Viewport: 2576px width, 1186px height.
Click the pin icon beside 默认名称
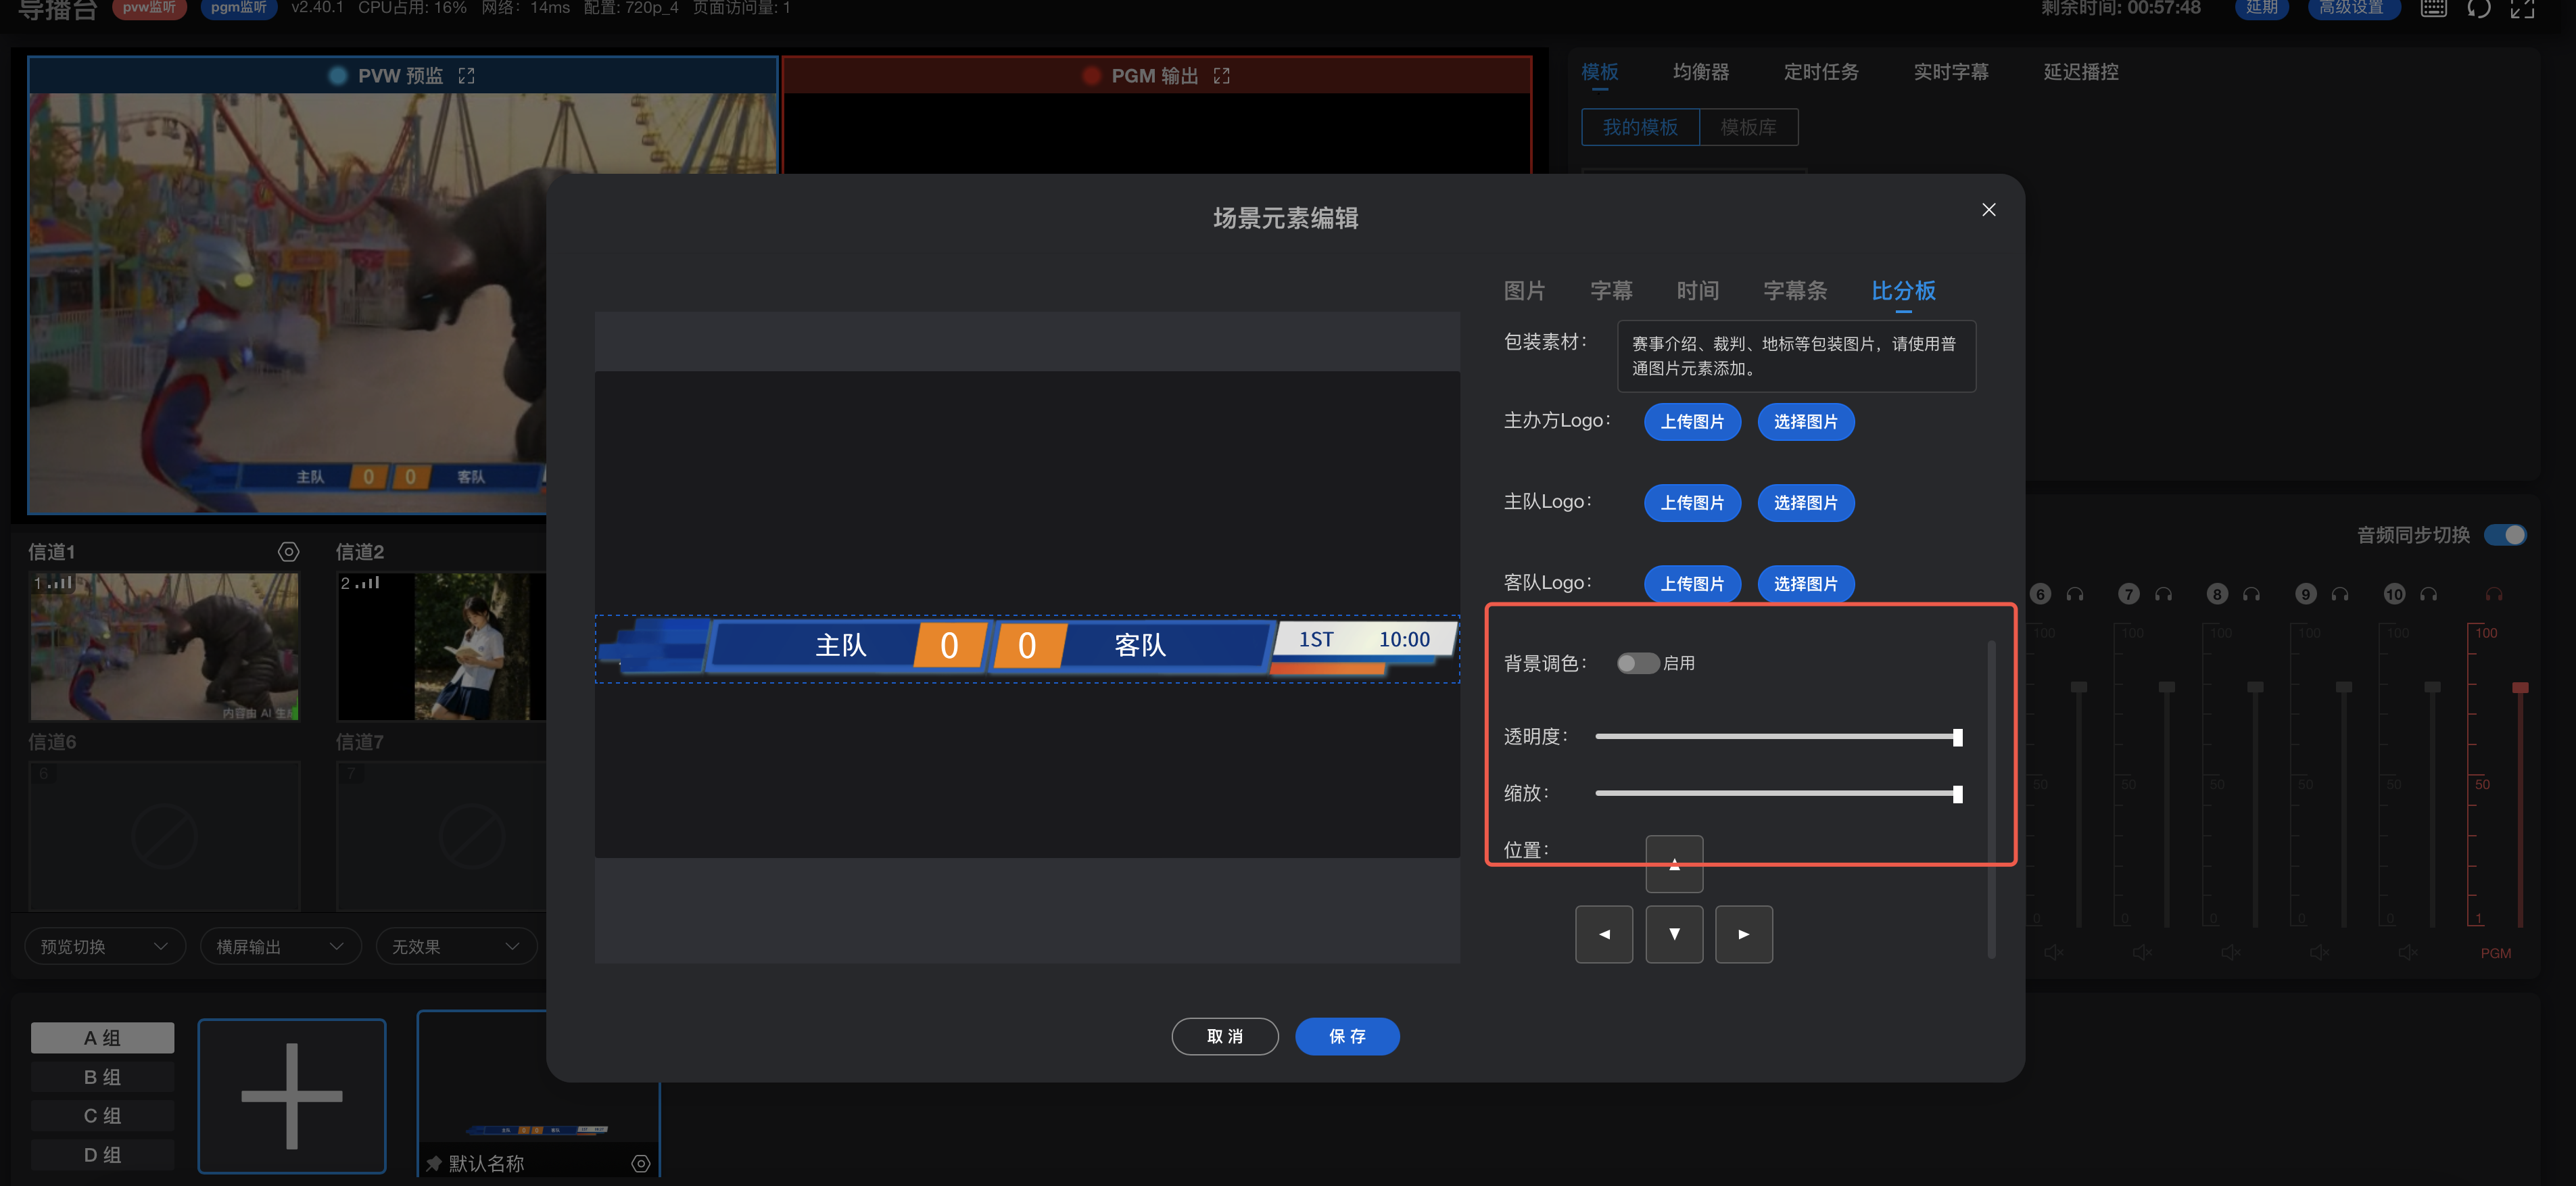tap(434, 1163)
